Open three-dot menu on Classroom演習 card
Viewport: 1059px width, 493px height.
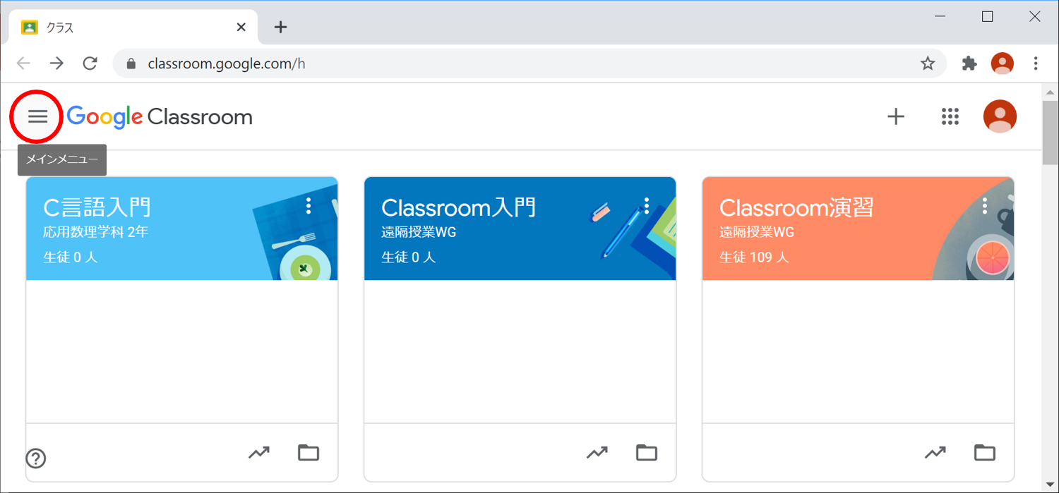point(985,205)
